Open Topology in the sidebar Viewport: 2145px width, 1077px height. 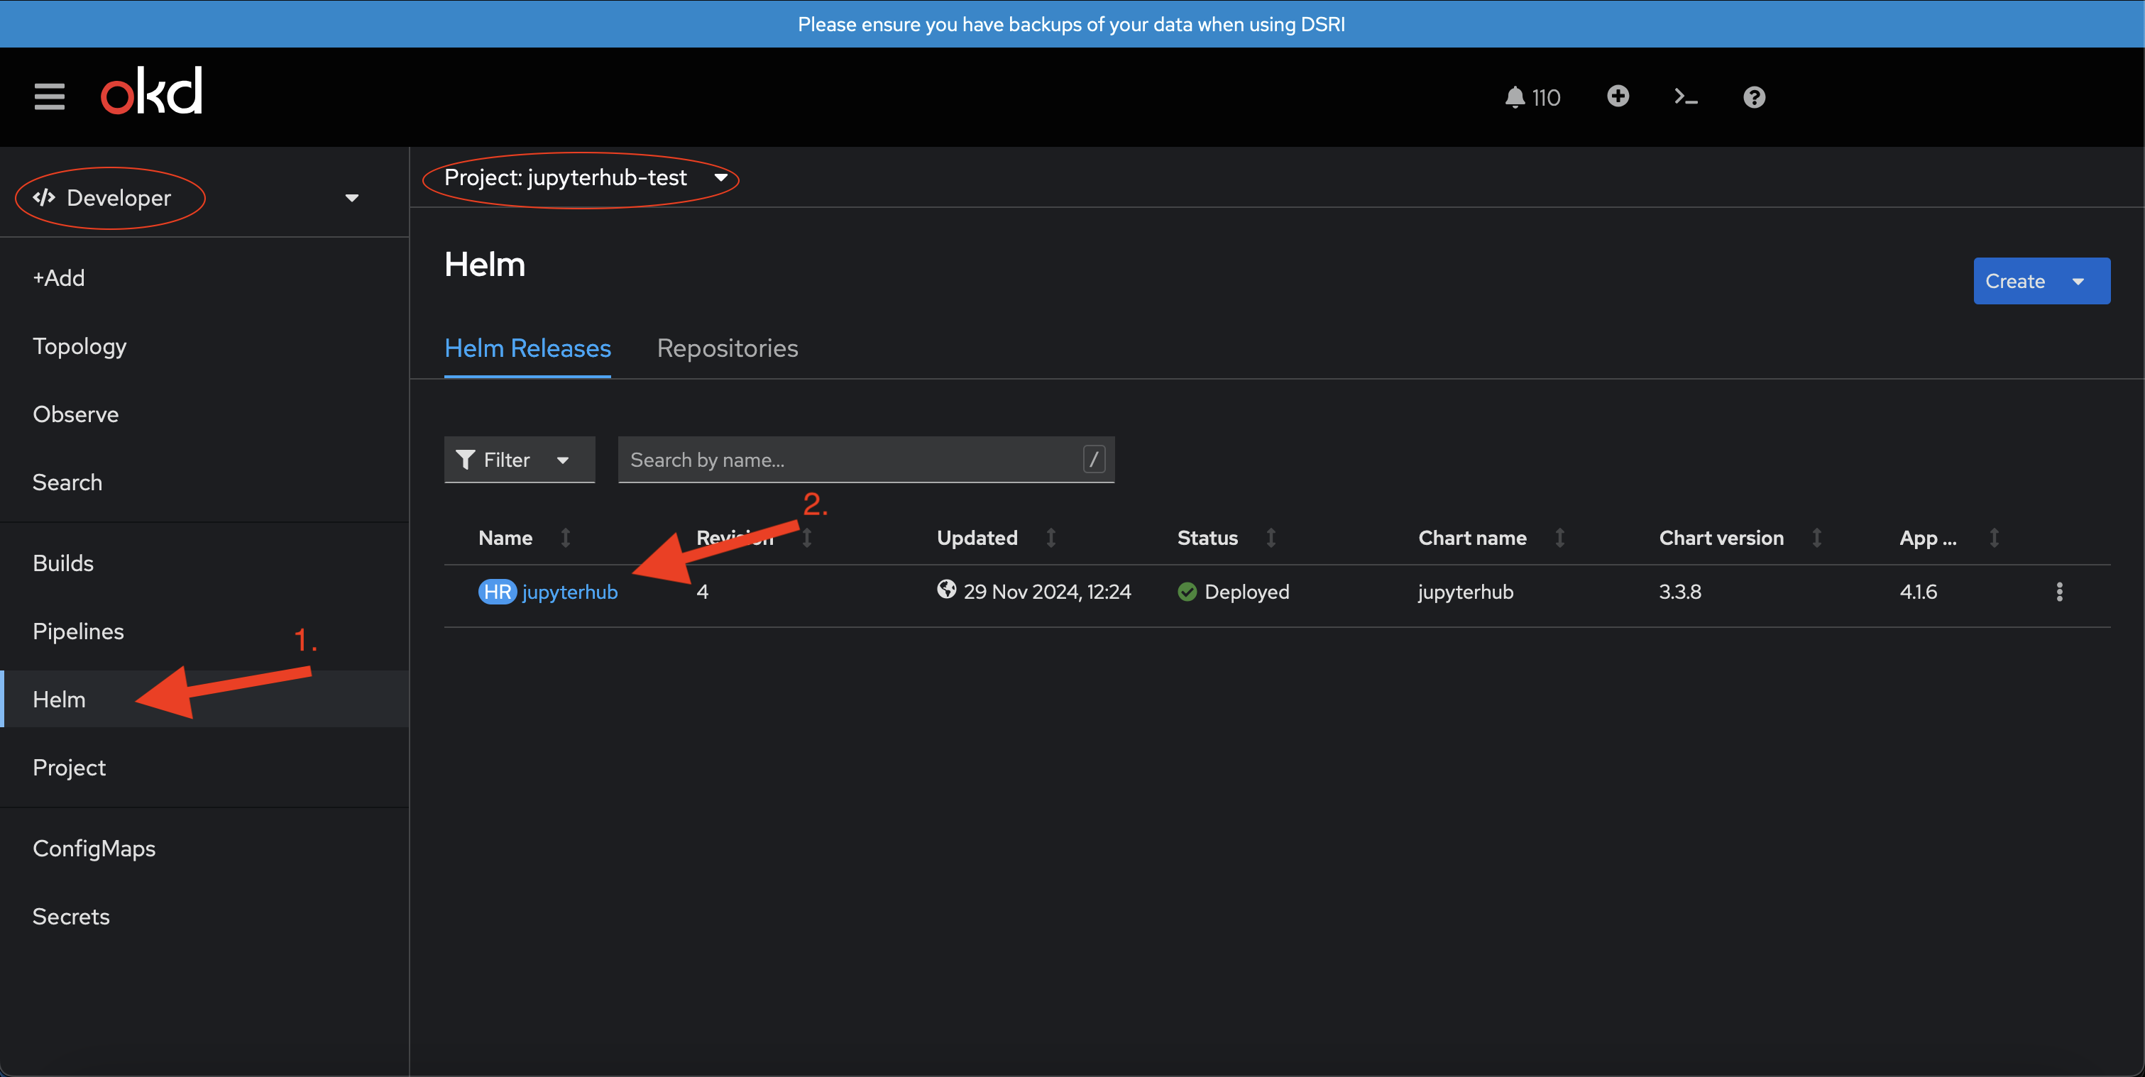click(x=79, y=346)
